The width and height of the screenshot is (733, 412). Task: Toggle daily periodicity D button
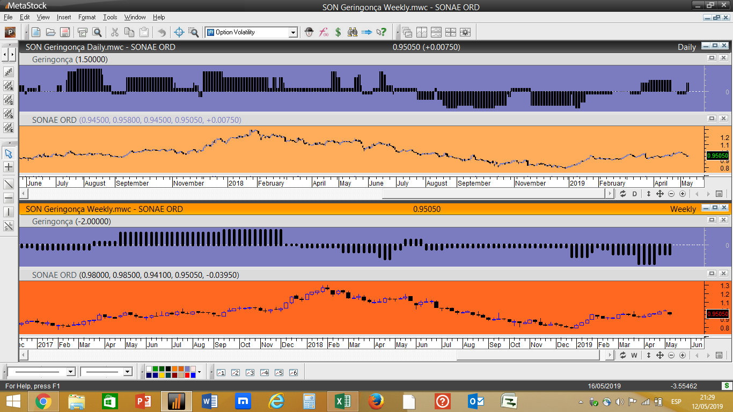click(634, 194)
